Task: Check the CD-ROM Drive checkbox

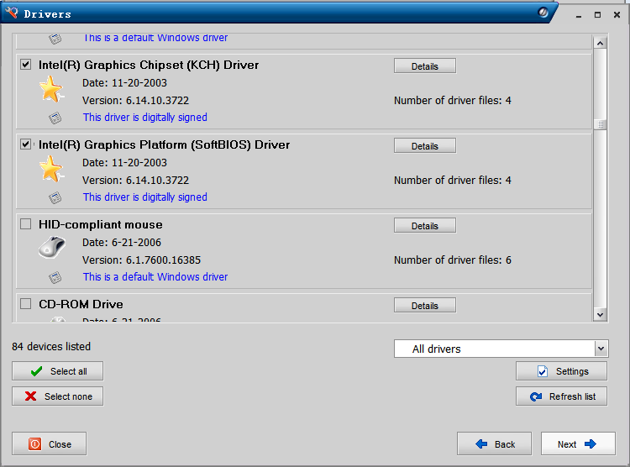Action: point(26,303)
